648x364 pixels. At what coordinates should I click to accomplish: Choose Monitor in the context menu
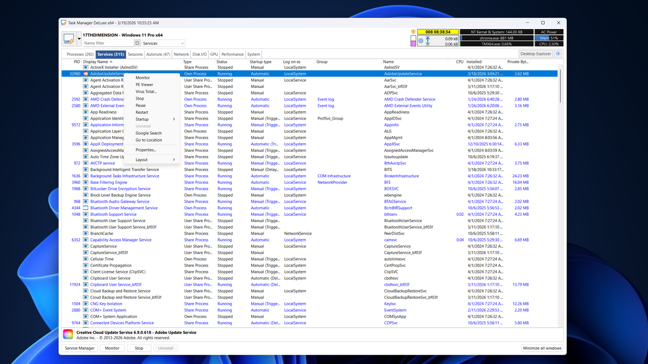152,78
